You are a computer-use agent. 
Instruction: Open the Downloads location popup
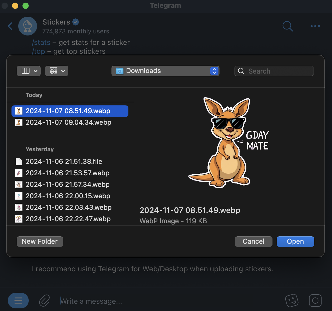165,71
